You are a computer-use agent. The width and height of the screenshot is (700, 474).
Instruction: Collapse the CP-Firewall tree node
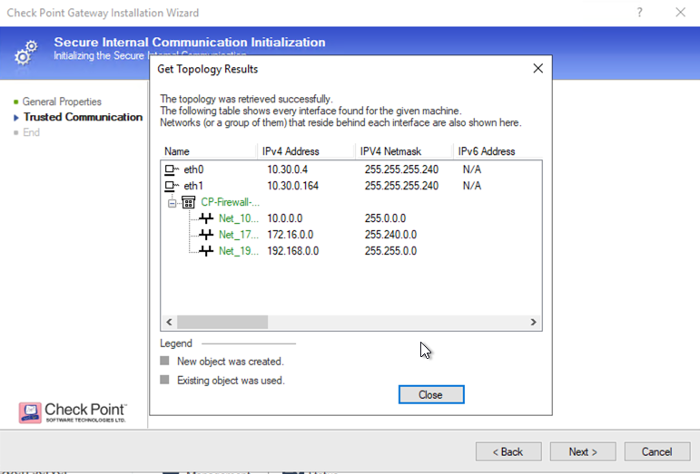(172, 203)
